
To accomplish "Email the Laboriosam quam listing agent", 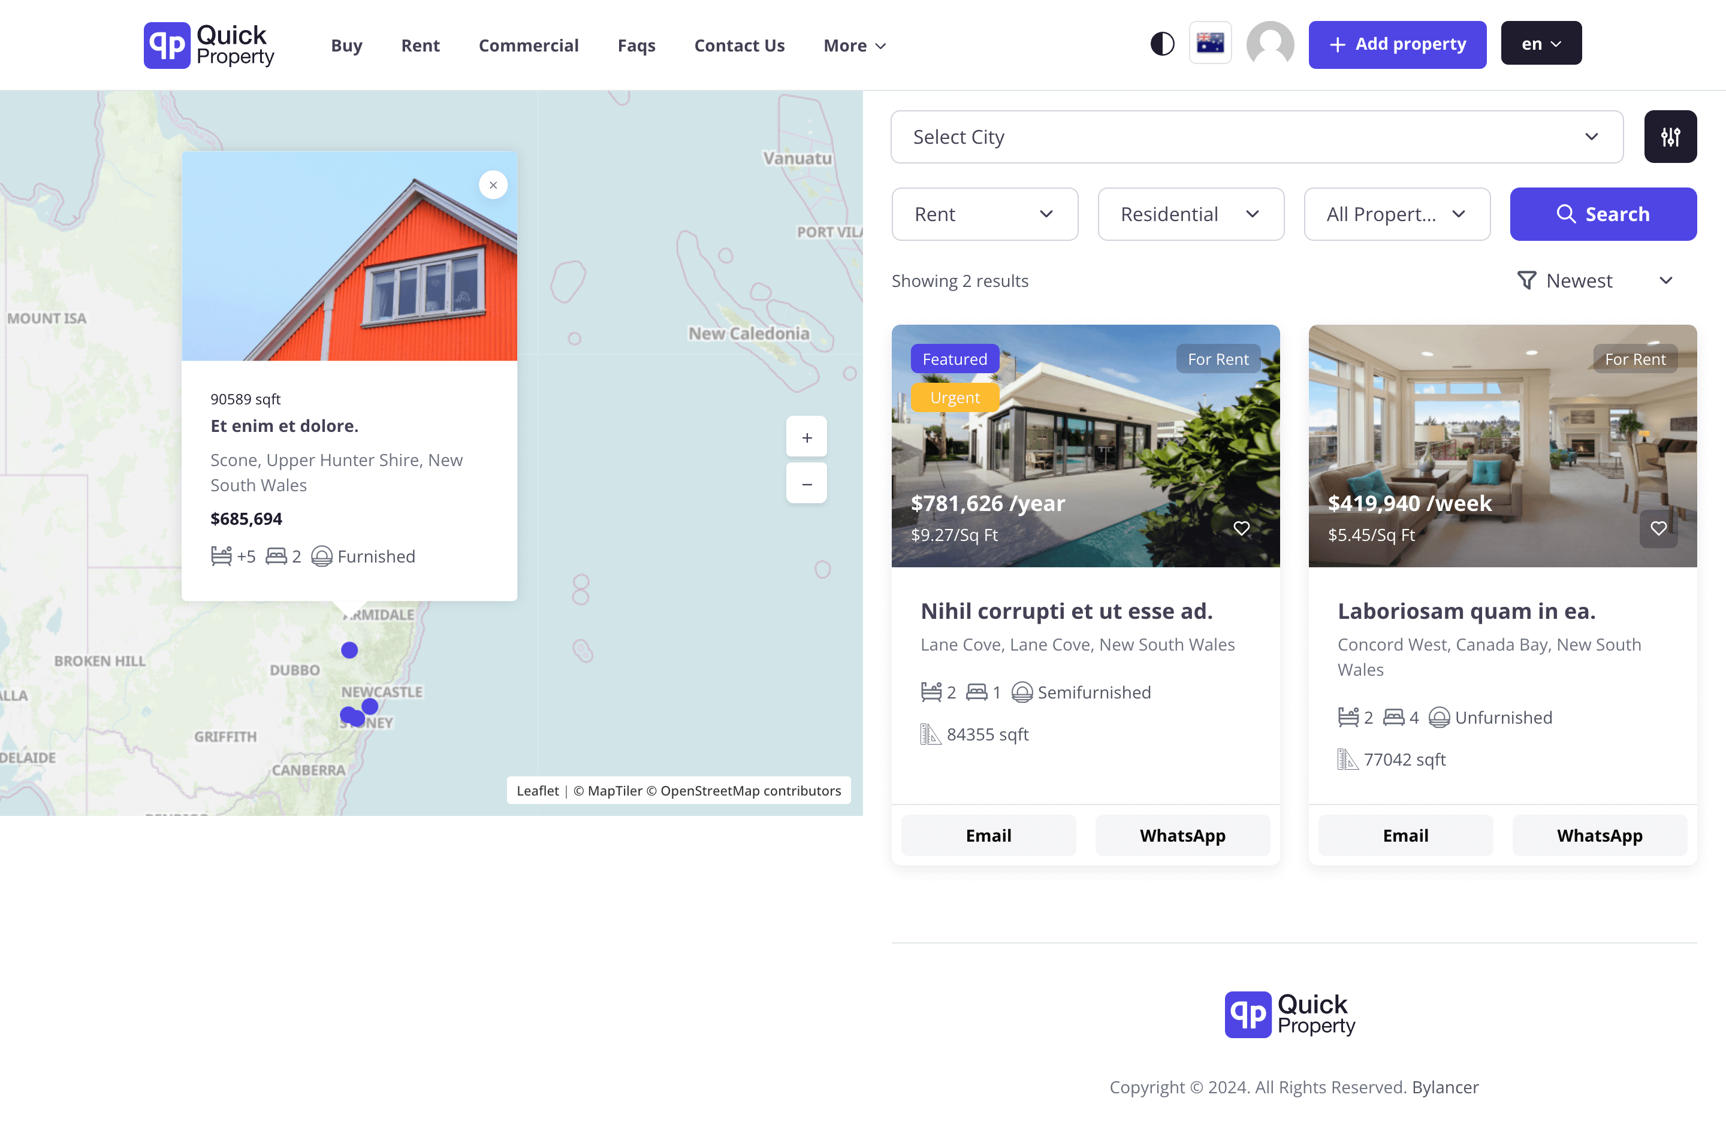I will click(1405, 835).
